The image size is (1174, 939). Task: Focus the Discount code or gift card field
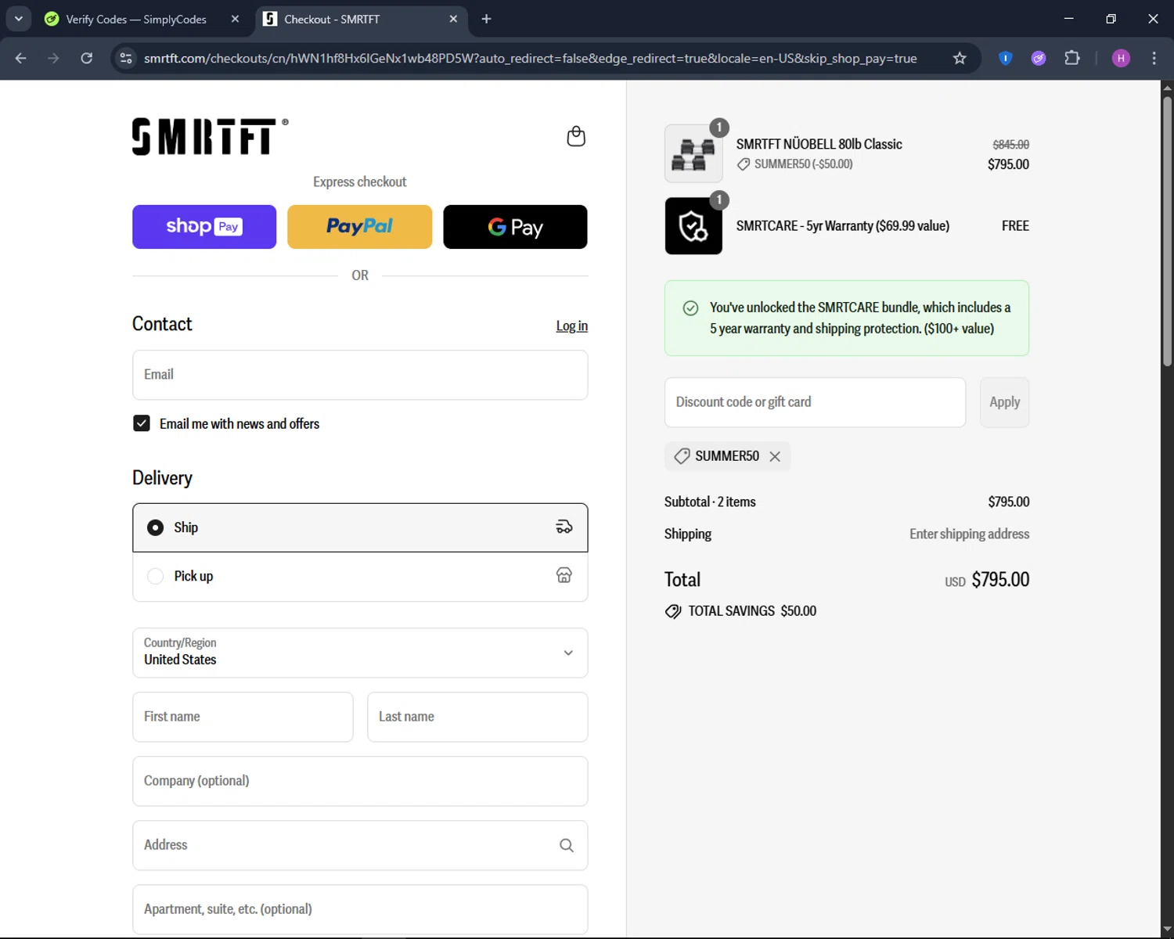tap(815, 402)
